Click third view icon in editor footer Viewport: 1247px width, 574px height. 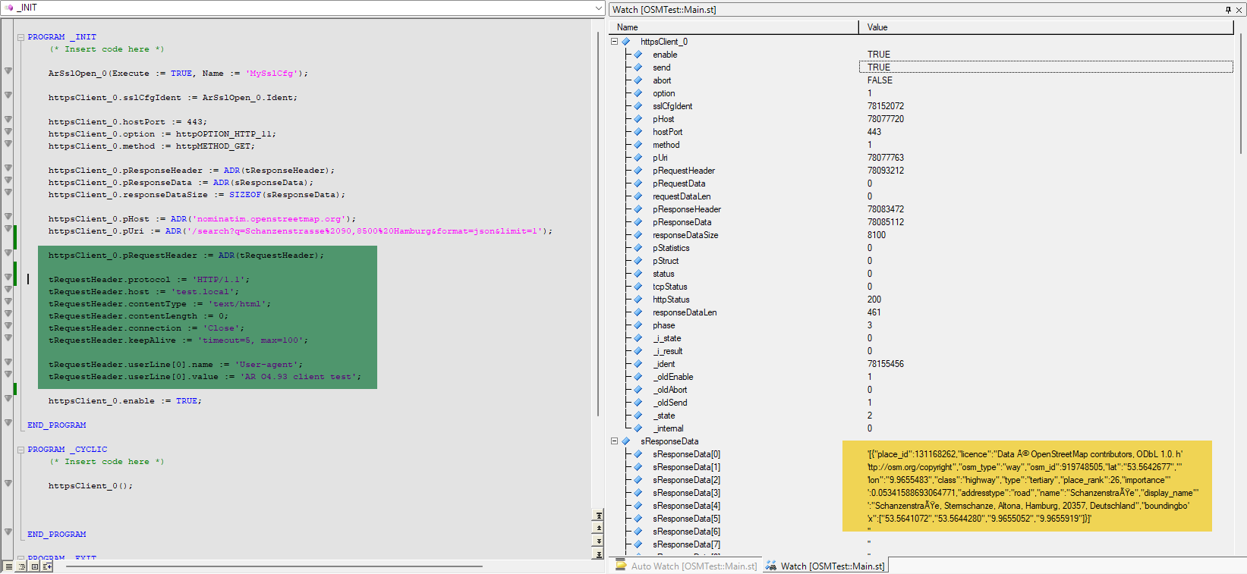[x=34, y=566]
